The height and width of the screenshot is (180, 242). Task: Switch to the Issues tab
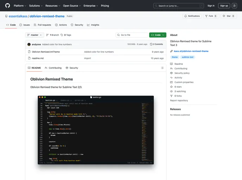click(x=24, y=25)
